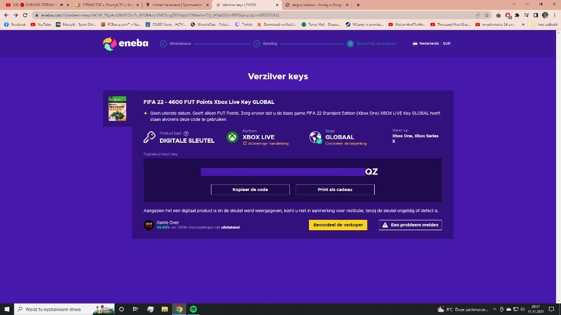Click the volume icon in system tray
Image resolution: width=561 pixels, height=315 pixels.
[523, 310]
